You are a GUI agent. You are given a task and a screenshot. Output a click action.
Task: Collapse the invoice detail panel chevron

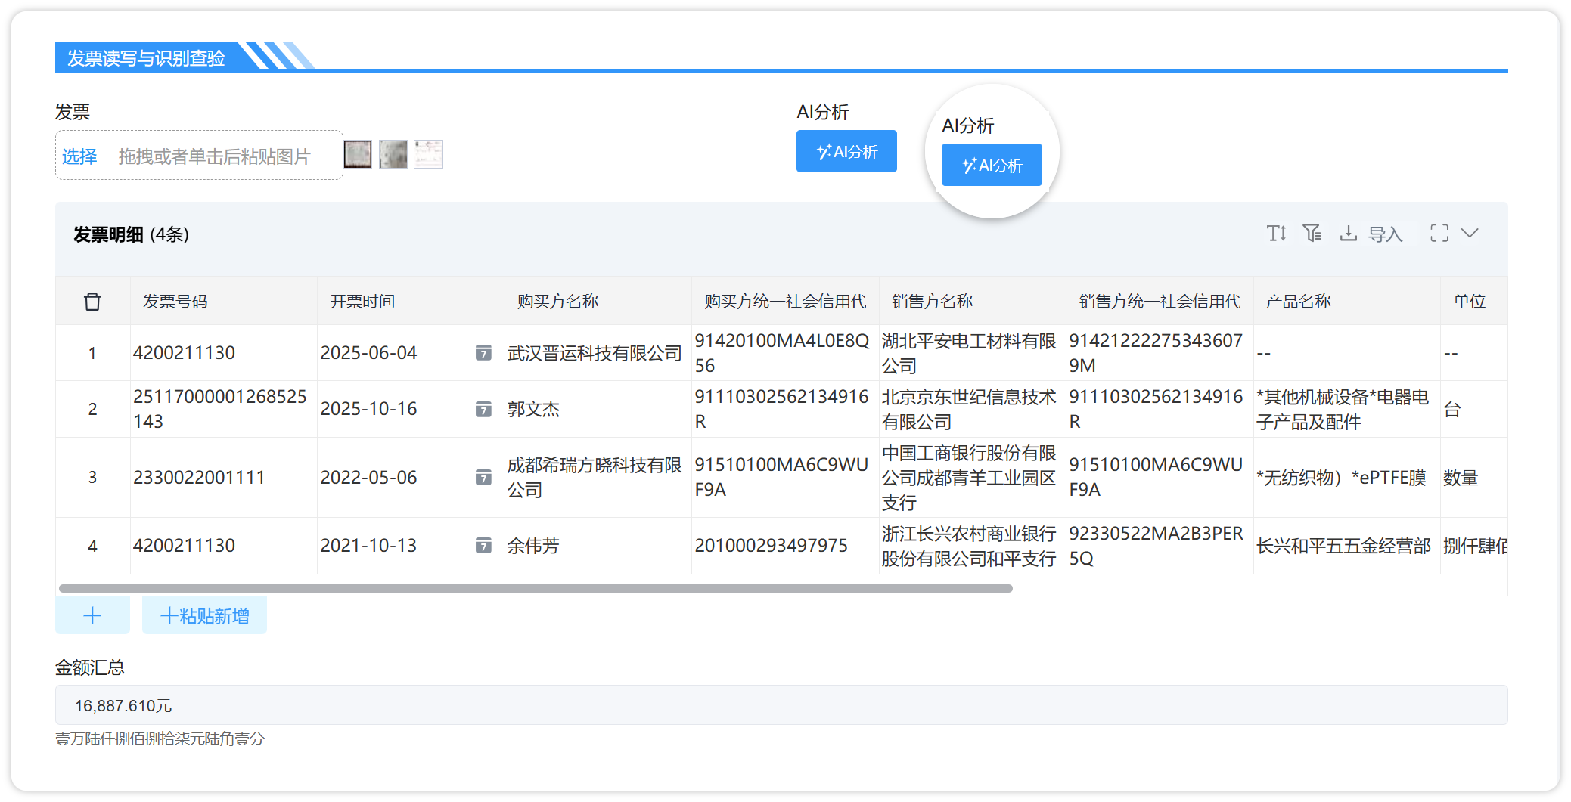[x=1470, y=234]
